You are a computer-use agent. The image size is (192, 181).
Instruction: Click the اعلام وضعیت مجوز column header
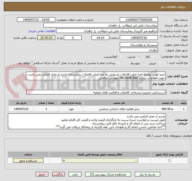point(100,155)
